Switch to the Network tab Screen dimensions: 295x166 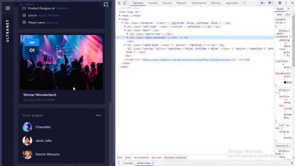point(181,3)
